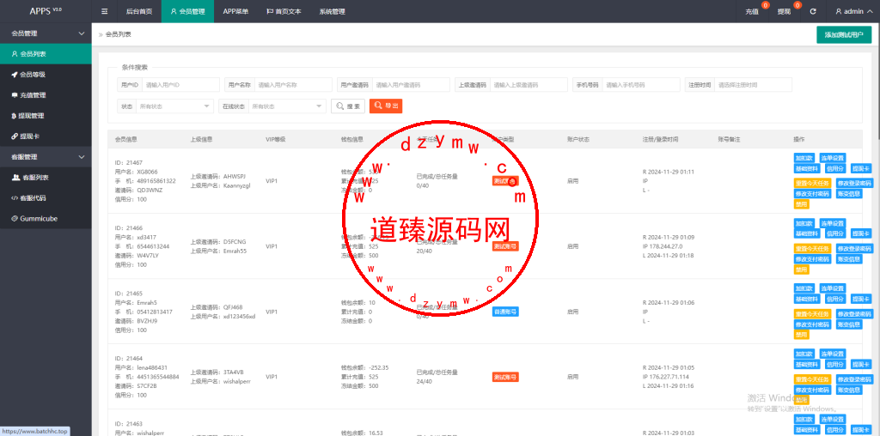Open the 注册时间 date picker field
The width and height of the screenshot is (880, 436).
point(753,85)
